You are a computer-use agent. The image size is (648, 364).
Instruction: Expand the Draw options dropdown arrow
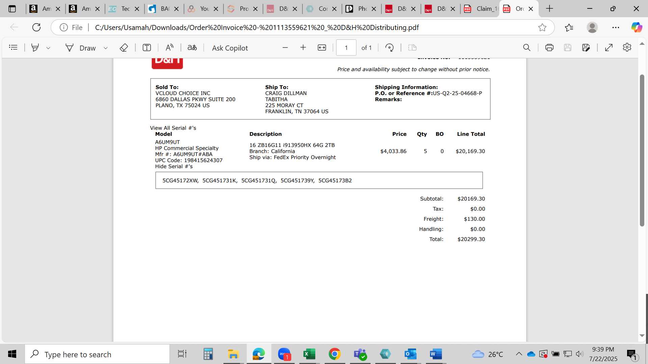(106, 48)
